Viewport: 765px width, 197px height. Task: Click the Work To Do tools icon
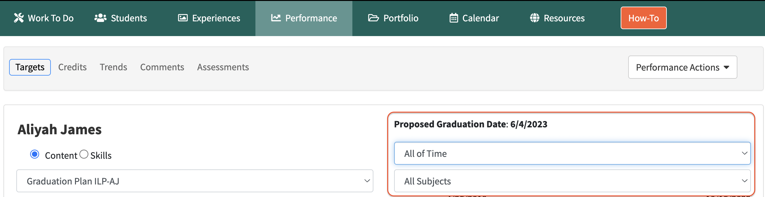19,18
